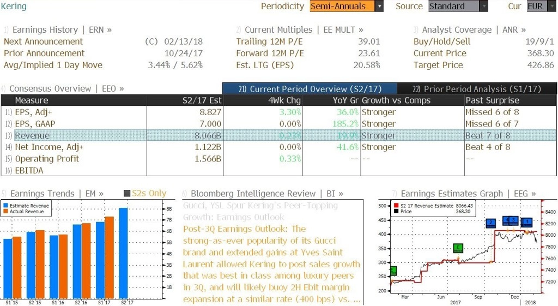Click the red S2 17 Revenue Estimate legend swatch

396,206
